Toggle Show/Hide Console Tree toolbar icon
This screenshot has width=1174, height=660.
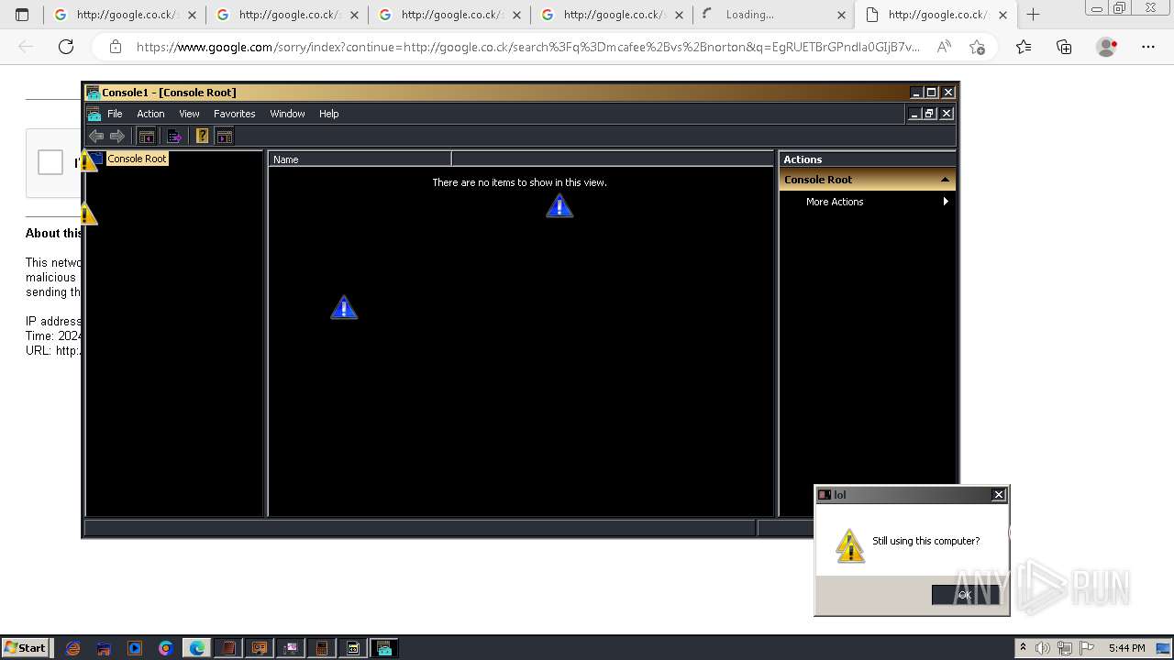point(147,136)
